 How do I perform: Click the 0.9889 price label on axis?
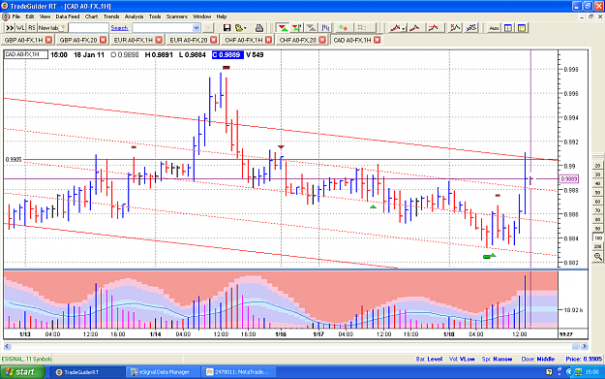(x=569, y=179)
